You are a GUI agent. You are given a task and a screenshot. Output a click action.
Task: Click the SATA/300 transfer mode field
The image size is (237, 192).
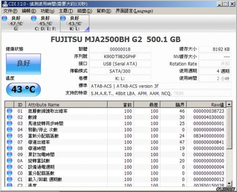tap(120, 71)
